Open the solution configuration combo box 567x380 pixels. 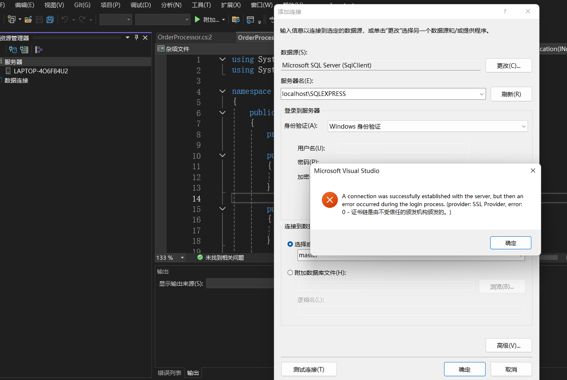pyautogui.click(x=116, y=19)
